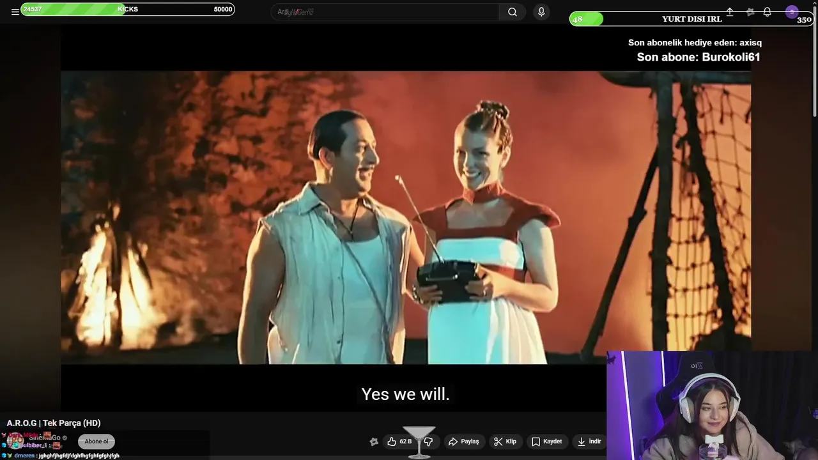The height and width of the screenshot is (460, 818).
Task: Open the purple account avatar menu
Action: [792, 12]
